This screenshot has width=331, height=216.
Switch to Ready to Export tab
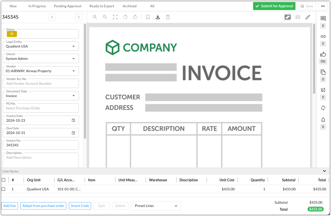tap(102, 6)
